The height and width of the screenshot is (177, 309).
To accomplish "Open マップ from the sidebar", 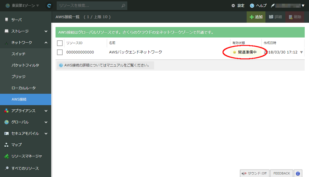I will coord(17,145).
